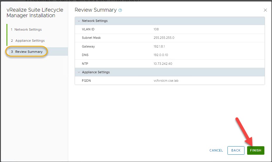Click the NTP value 10.73.242.40
This screenshot has width=272, height=162.
[162, 64]
